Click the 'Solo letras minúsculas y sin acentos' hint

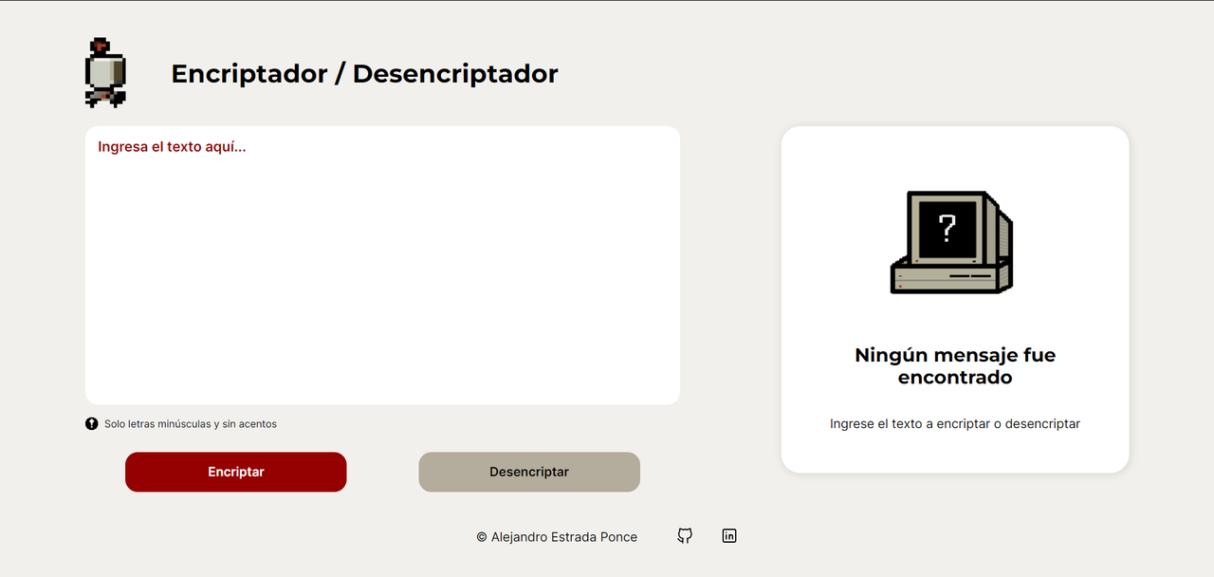point(190,424)
